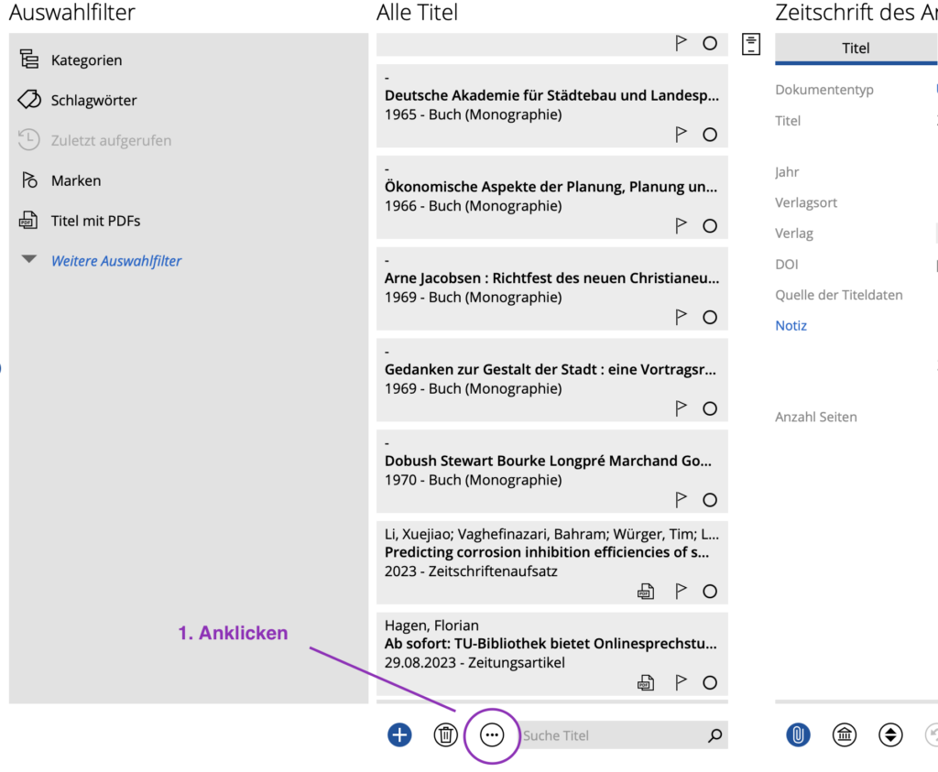The height and width of the screenshot is (772, 938).
Task: Open title Ökonomische Aspekte der Planung
Action: pyautogui.click(x=551, y=187)
